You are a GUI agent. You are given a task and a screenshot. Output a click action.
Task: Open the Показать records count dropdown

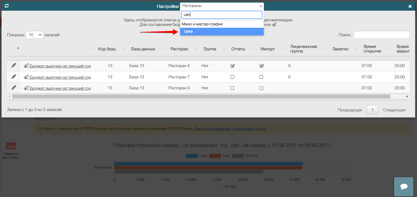(35, 35)
